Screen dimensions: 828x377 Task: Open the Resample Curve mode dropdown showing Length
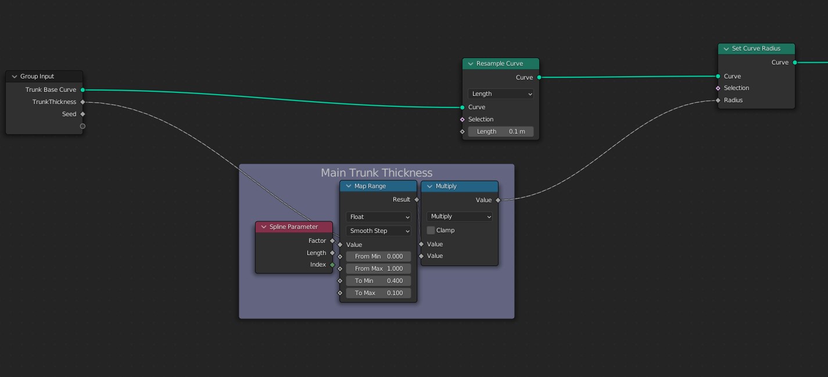coord(500,94)
